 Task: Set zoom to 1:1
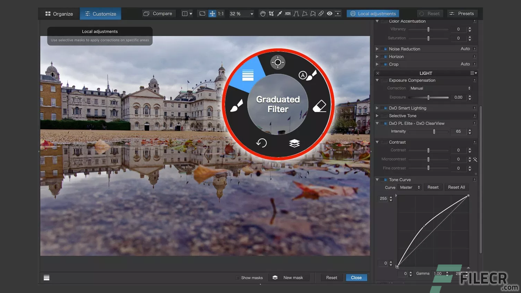[x=221, y=13]
